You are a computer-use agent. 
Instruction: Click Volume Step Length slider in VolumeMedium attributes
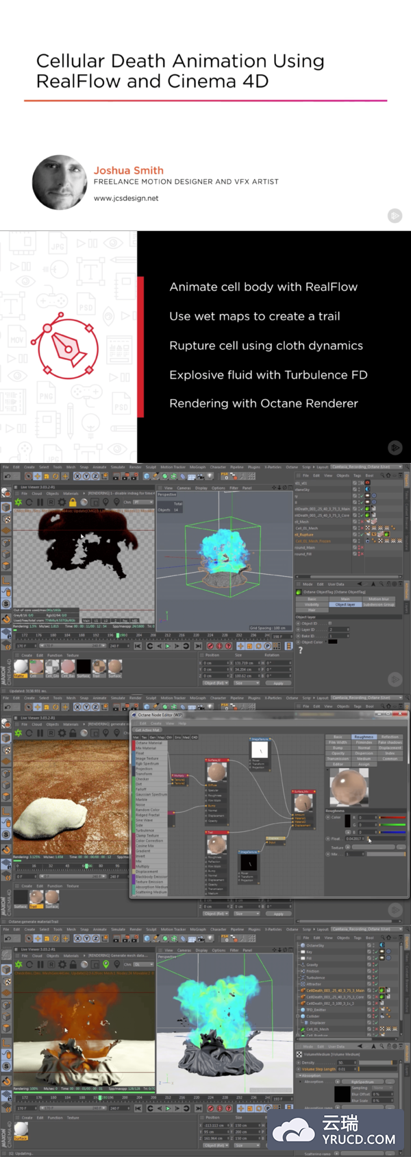(x=377, y=1069)
